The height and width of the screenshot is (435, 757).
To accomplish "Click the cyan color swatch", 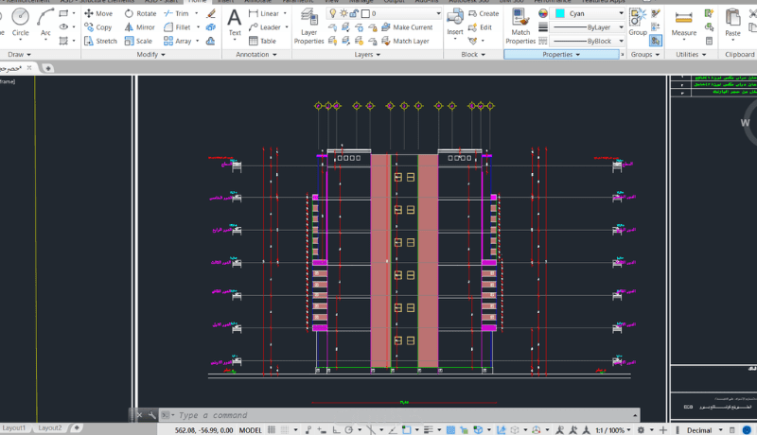I will (x=560, y=13).
